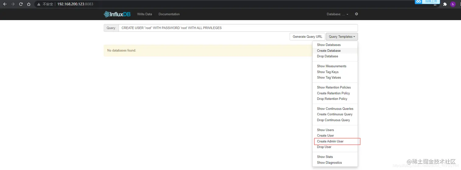Click the Generate Query URL button

[x=307, y=37]
